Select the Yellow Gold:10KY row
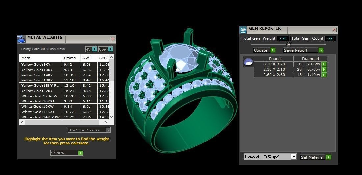The height and width of the screenshot is (175, 362). tap(64, 70)
